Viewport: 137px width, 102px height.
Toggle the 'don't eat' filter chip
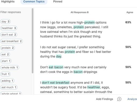point(9,35)
